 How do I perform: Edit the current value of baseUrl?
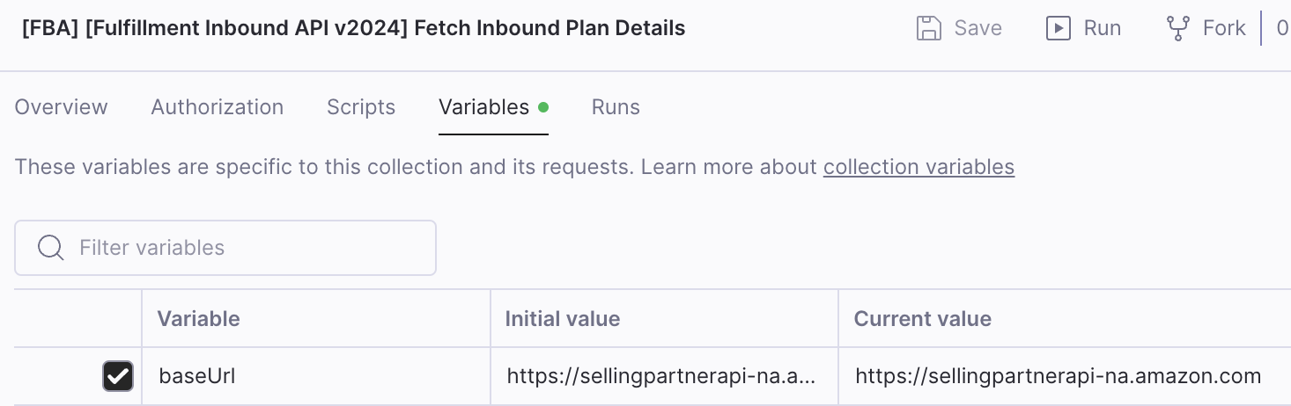tap(1058, 377)
